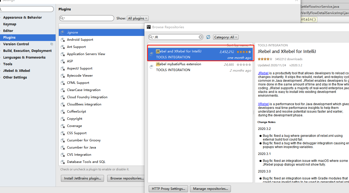
Task: Click the CSS Support plugin icon
Action: (x=63, y=133)
